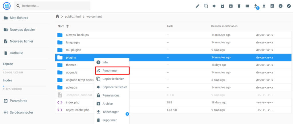Screen dimensions: 293x124
Task: Click the languages folder icon
Action: click(60, 42)
